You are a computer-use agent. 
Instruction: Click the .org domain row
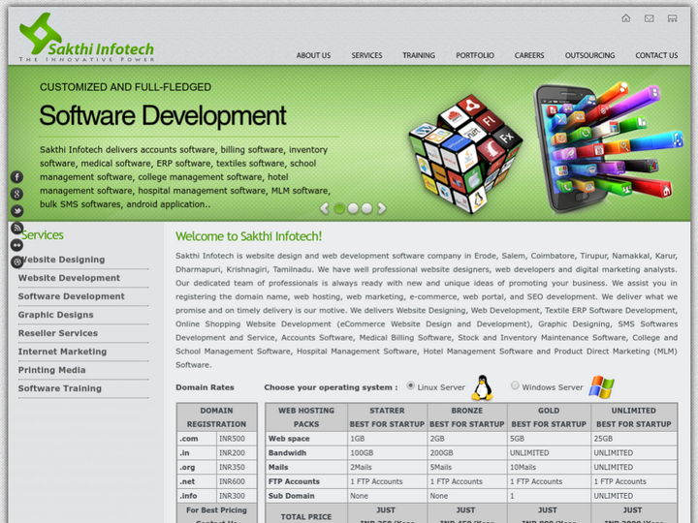[x=217, y=467]
